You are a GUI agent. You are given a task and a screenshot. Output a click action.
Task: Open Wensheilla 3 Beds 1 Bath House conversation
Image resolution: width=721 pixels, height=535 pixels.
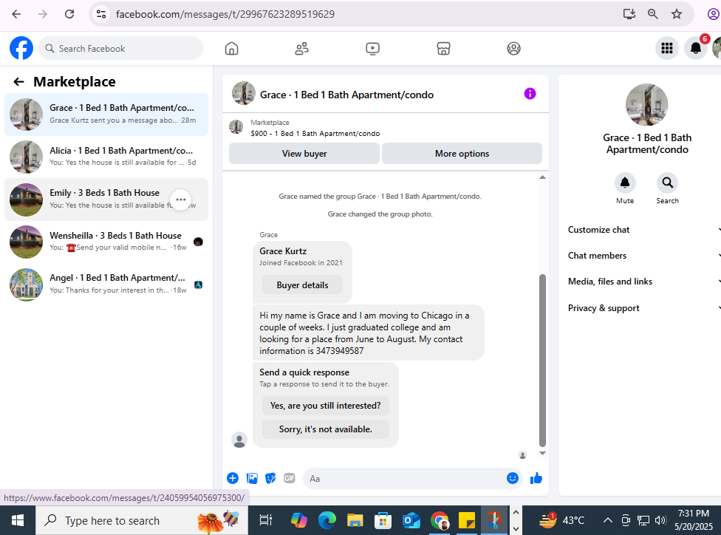click(106, 242)
